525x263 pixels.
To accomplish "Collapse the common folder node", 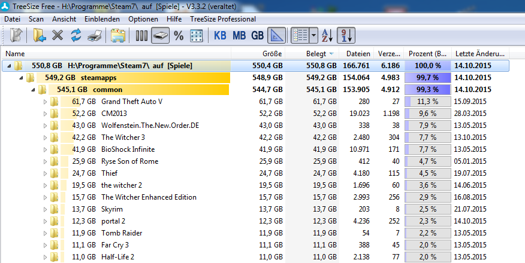I will pyautogui.click(x=33, y=90).
